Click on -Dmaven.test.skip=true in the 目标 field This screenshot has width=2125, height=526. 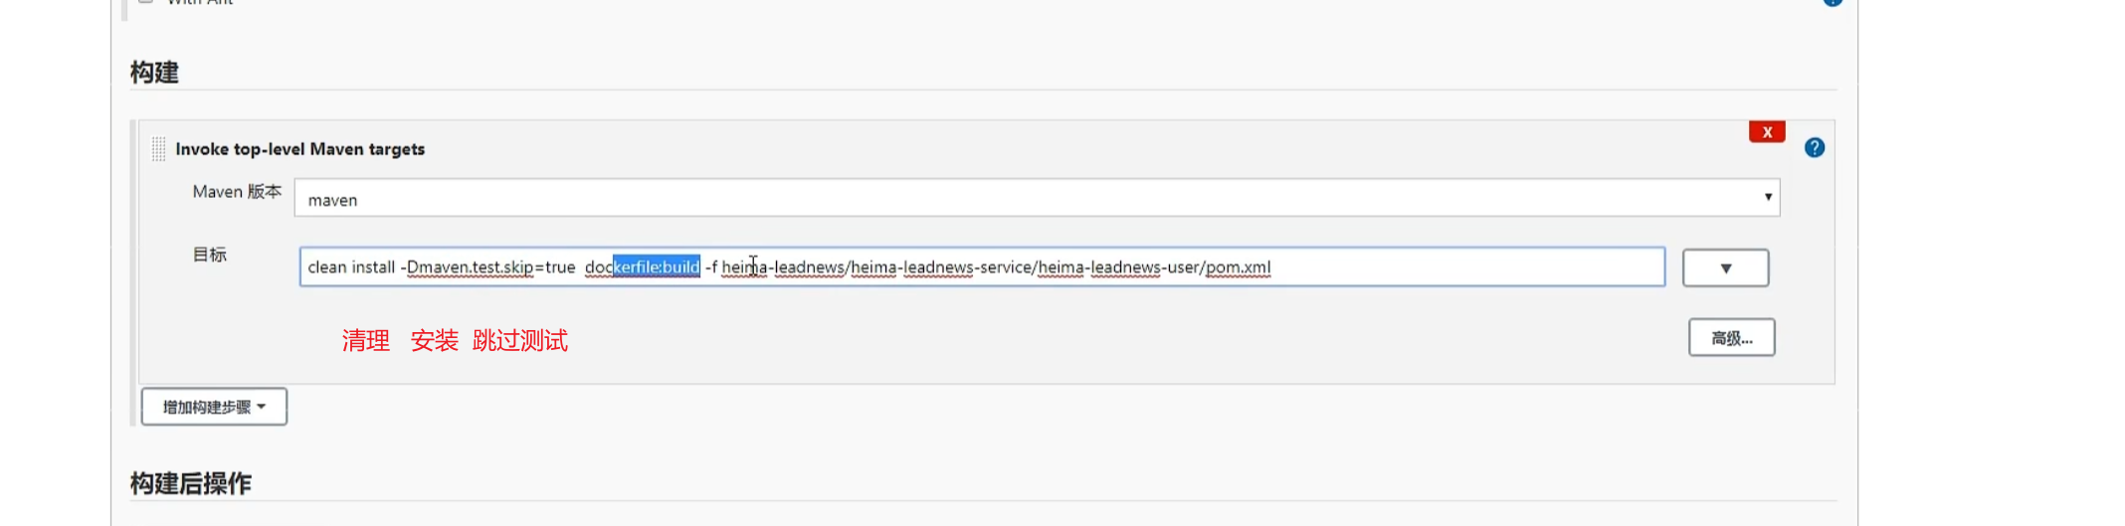click(489, 267)
